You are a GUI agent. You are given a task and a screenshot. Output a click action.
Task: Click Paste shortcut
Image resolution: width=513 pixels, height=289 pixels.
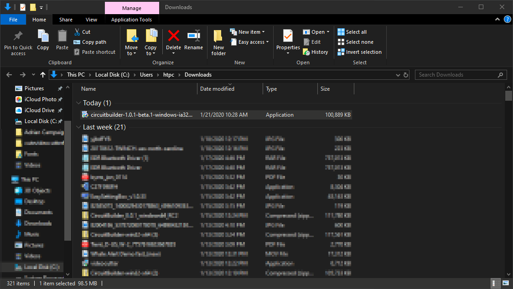coord(94,52)
